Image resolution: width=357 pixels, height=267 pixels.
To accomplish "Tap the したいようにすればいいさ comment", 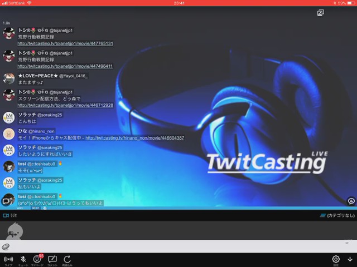I will 45,154.
